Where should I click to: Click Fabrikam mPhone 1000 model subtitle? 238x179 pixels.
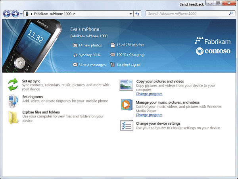coord(89,36)
